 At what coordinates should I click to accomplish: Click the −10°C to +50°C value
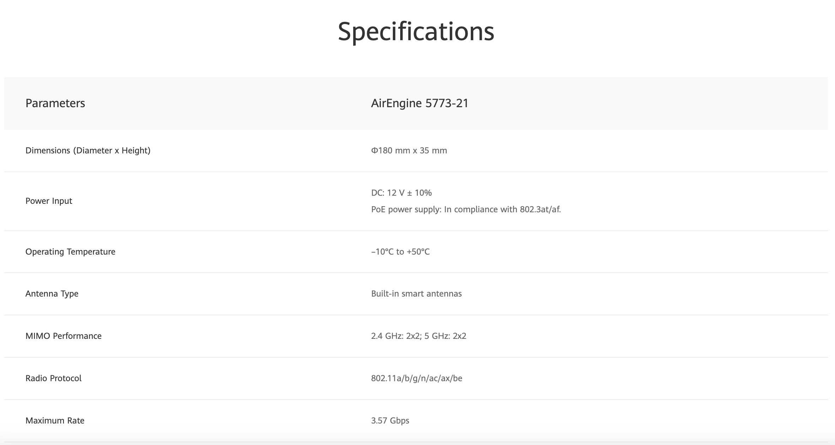(400, 252)
